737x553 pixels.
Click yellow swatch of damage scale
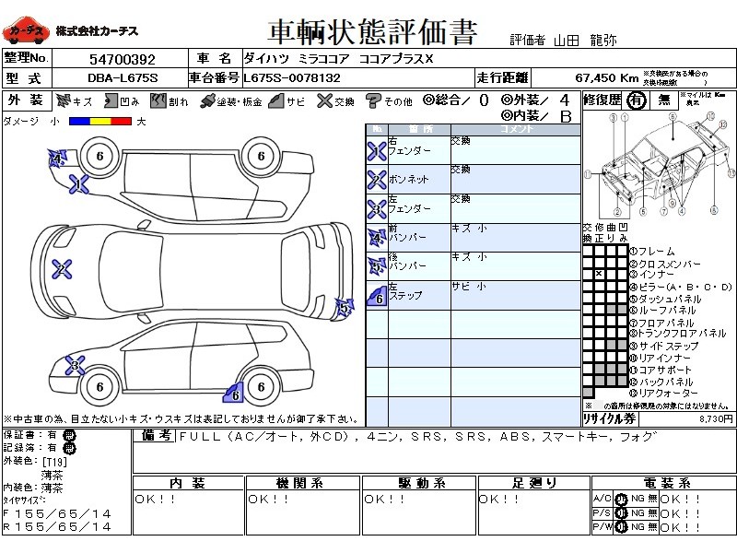[x=100, y=122]
